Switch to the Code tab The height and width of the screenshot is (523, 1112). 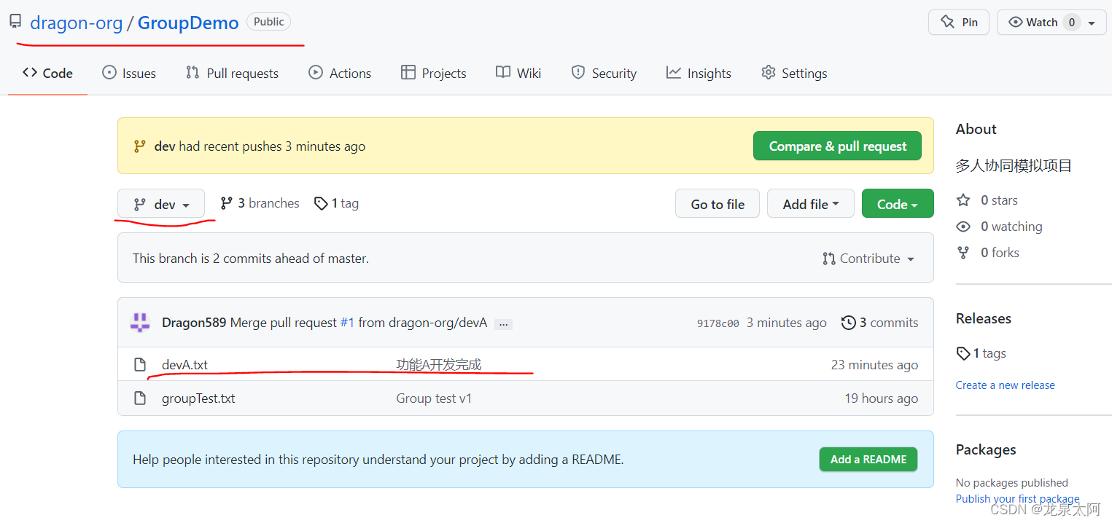point(47,73)
